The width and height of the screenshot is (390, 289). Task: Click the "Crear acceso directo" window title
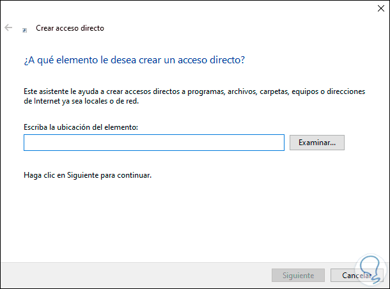(x=70, y=28)
